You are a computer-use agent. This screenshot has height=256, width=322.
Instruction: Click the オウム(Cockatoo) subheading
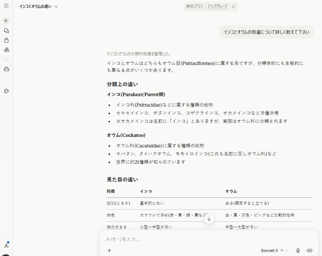[x=126, y=135]
